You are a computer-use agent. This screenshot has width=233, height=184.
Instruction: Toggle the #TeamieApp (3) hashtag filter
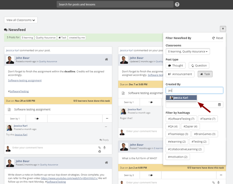tap(178, 134)
